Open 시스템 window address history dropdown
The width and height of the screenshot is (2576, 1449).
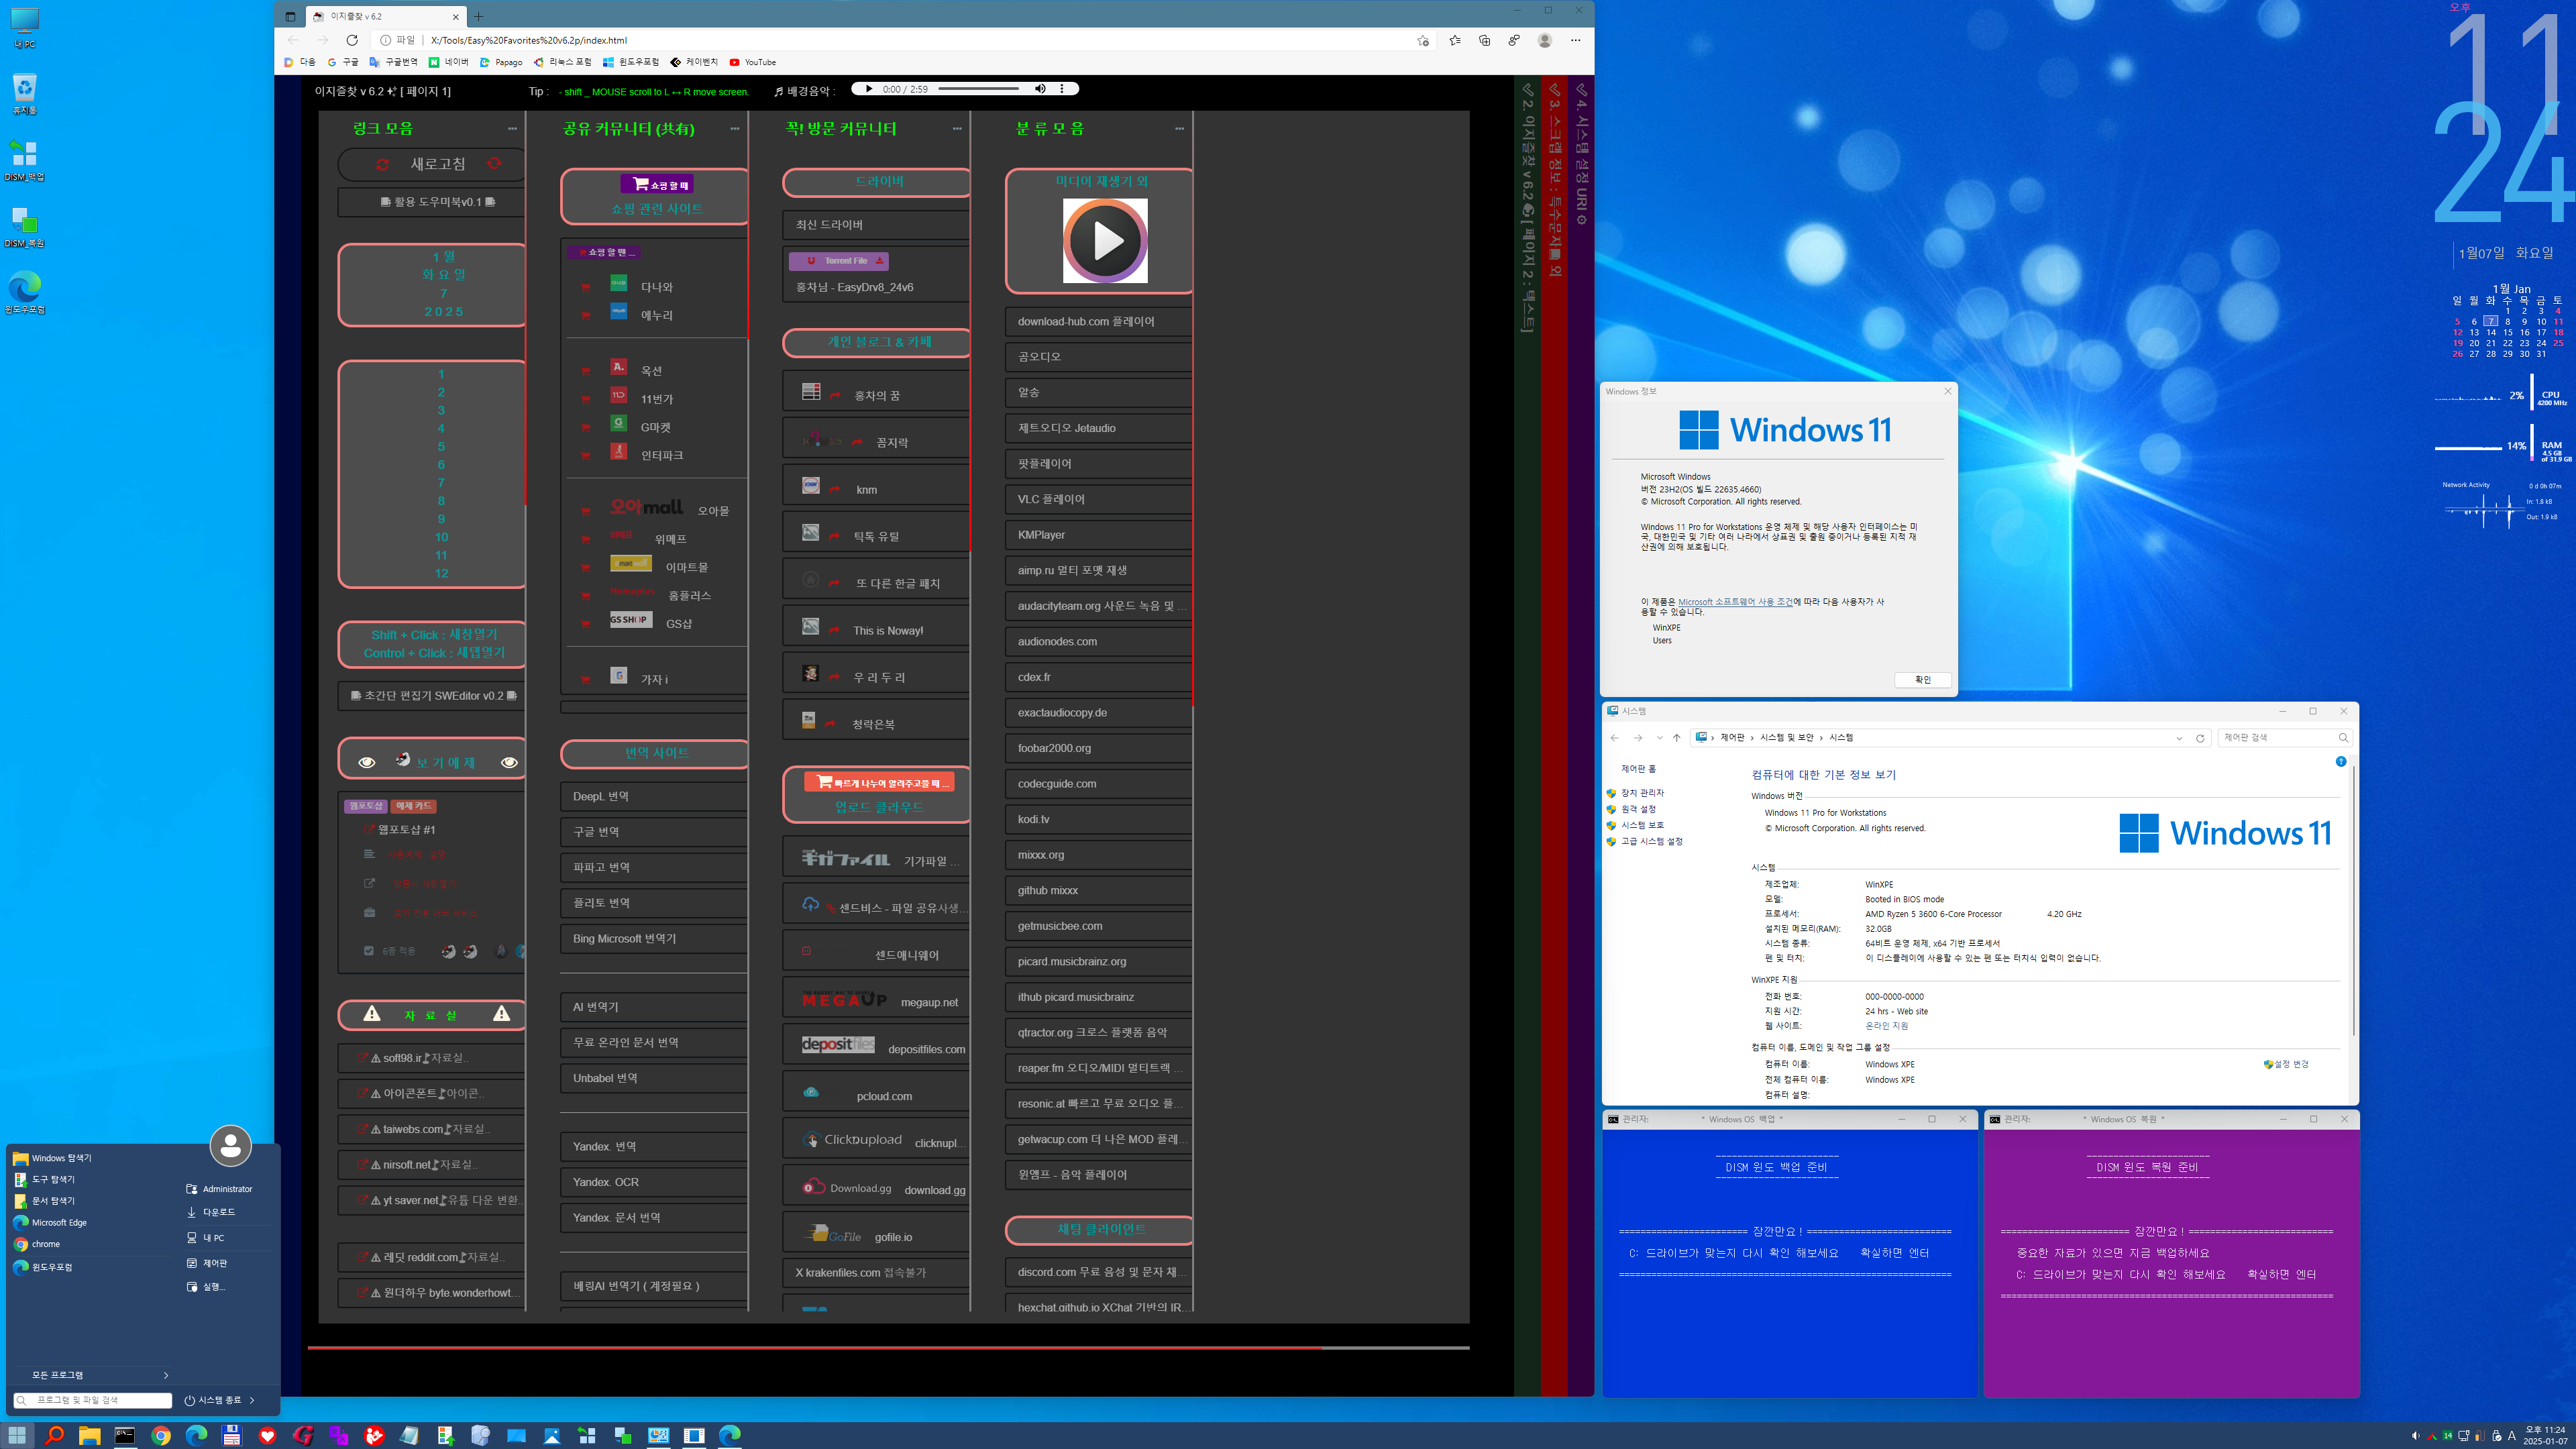point(2179,738)
